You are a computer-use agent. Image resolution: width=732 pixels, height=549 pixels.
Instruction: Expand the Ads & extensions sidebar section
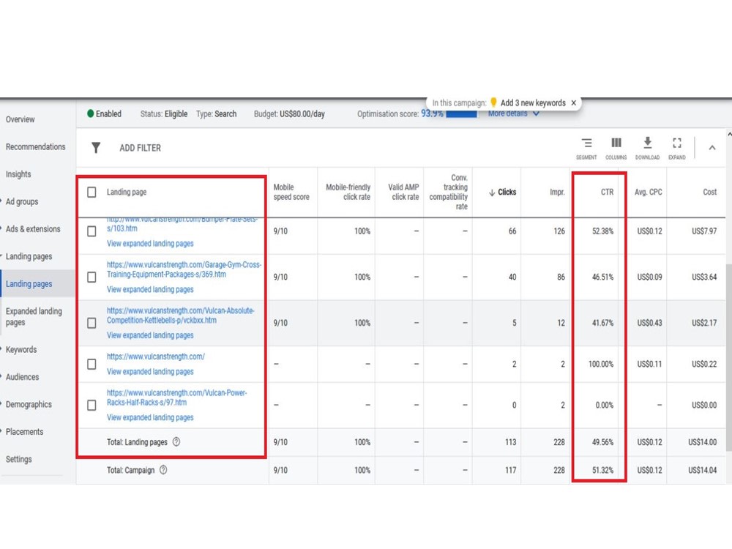1,228
